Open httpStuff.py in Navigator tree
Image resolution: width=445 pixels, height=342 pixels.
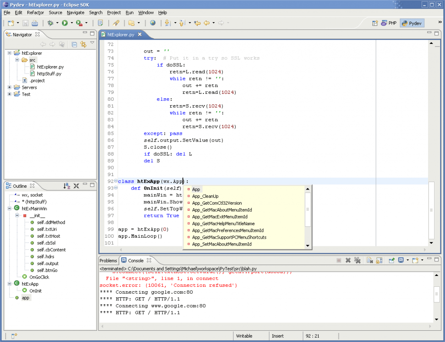coord(49,74)
